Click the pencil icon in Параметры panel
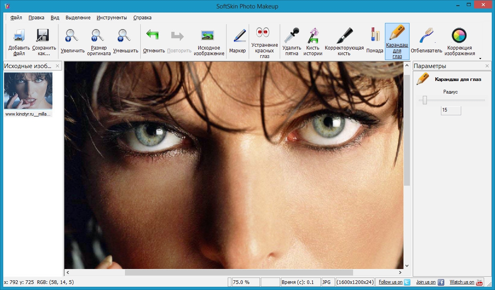Screen dimensions: 495x290 click(x=422, y=79)
